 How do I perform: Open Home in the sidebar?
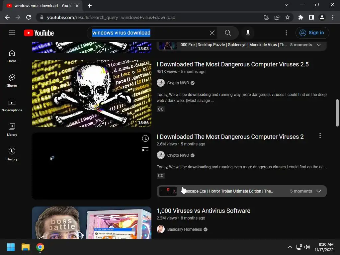[12, 56]
